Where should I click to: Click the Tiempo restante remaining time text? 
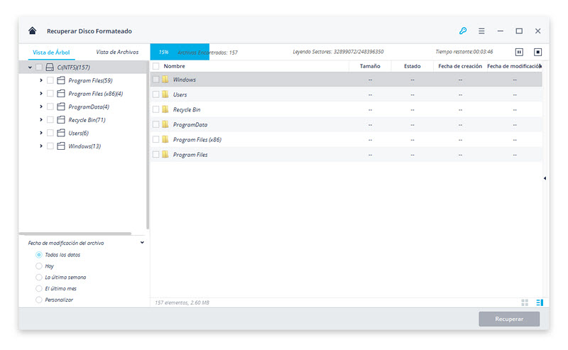(x=464, y=52)
